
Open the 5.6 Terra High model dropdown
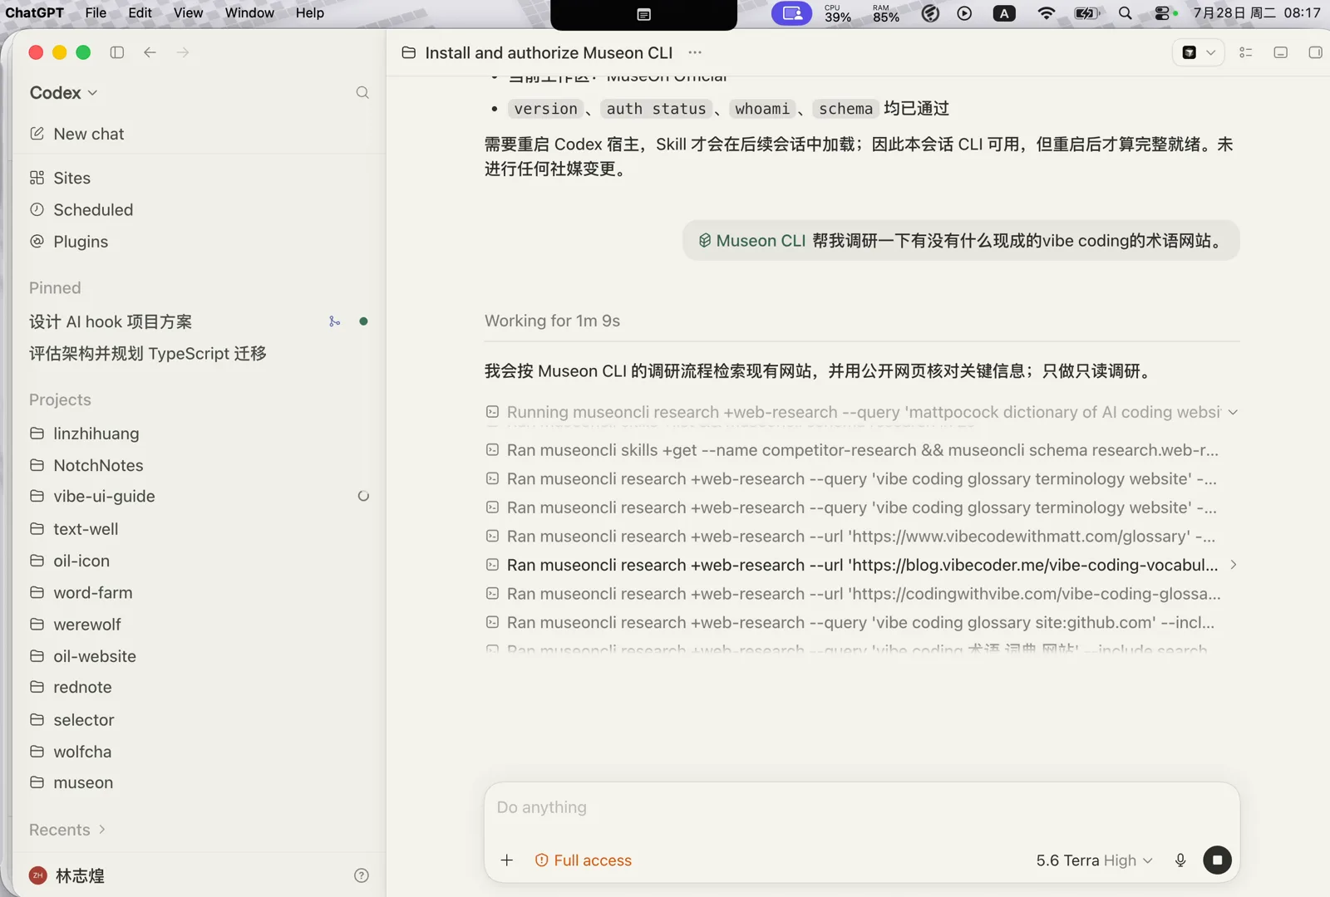(x=1094, y=860)
